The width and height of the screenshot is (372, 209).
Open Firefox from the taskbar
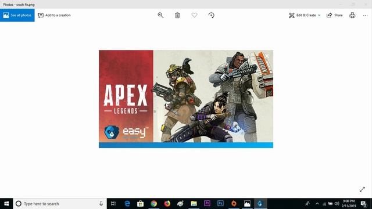(x=167, y=204)
